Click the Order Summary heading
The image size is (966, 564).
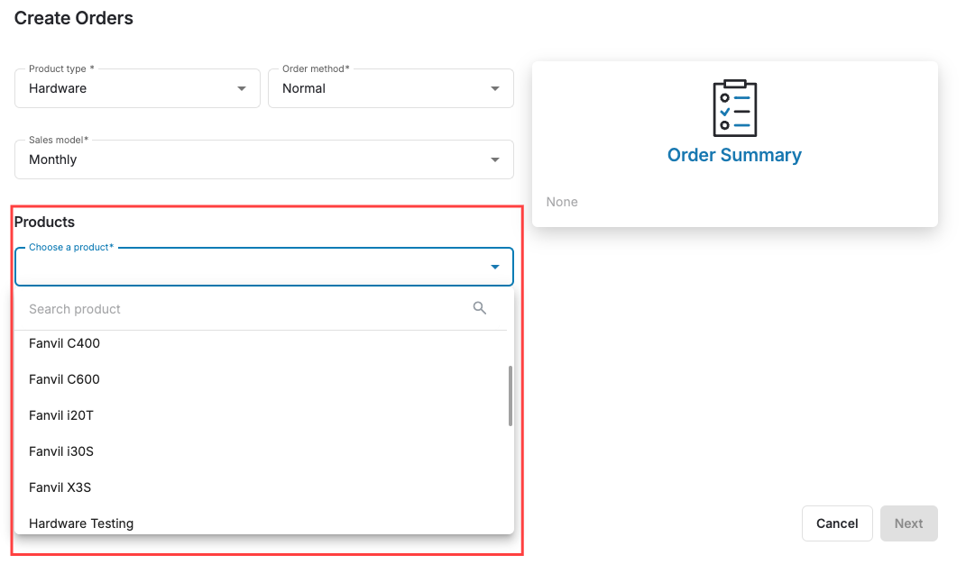pyautogui.click(x=734, y=155)
